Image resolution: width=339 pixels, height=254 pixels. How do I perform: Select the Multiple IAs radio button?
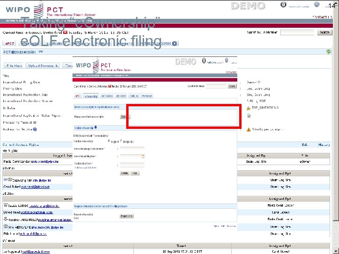[x=121, y=141]
